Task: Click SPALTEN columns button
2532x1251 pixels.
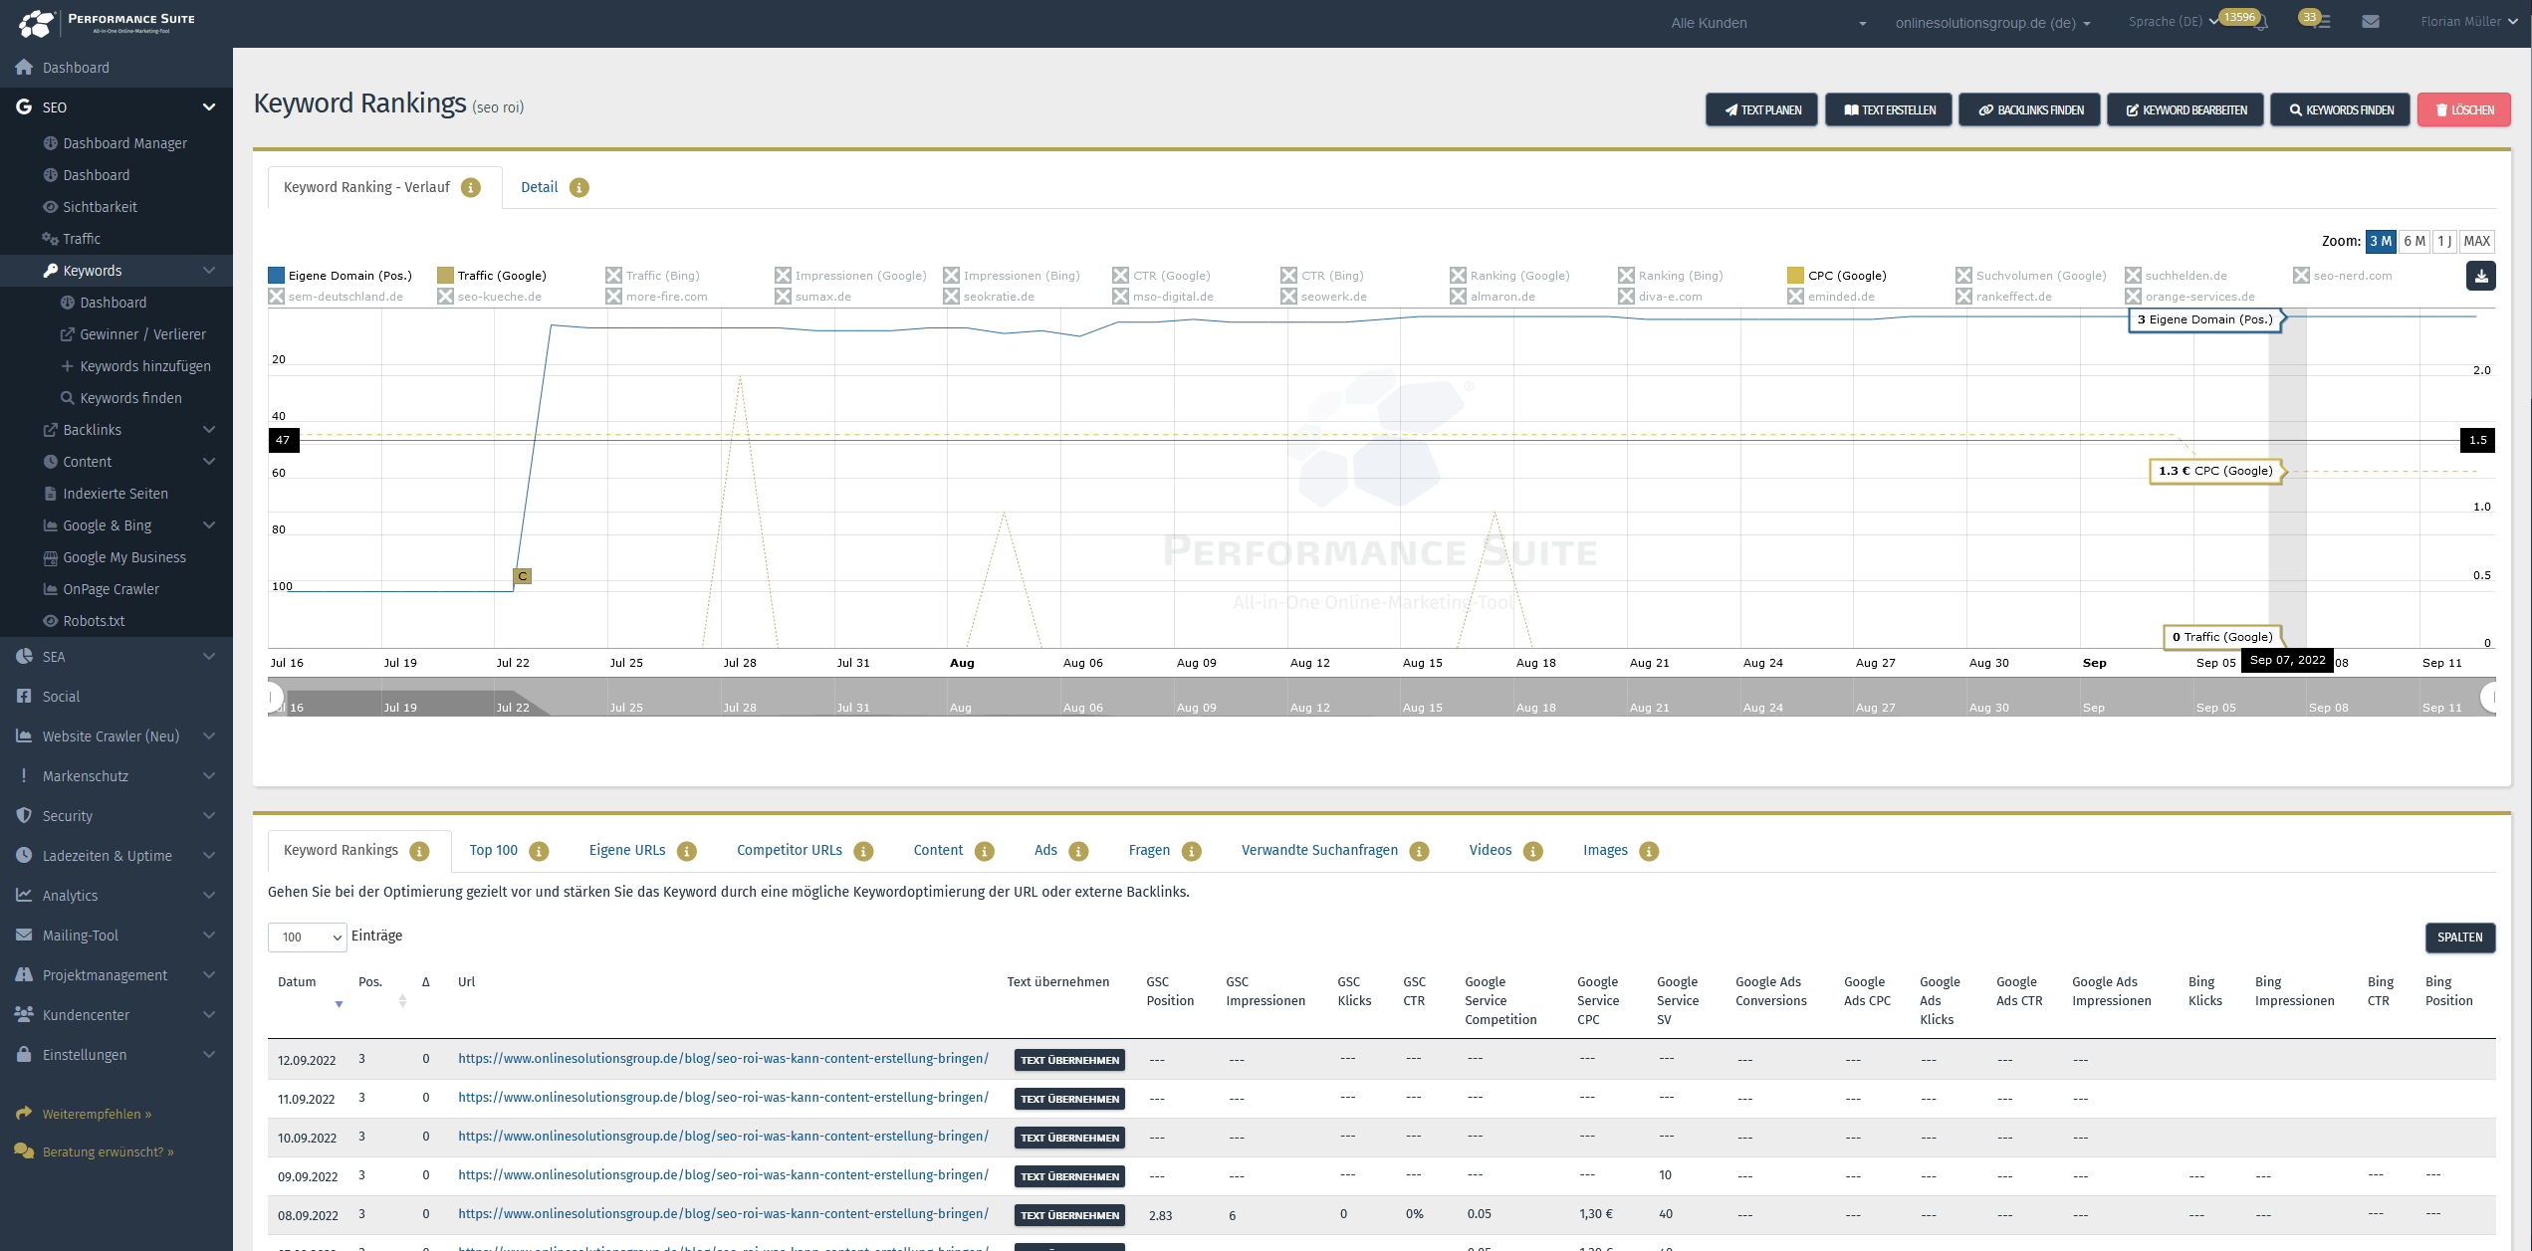Action: click(2459, 938)
